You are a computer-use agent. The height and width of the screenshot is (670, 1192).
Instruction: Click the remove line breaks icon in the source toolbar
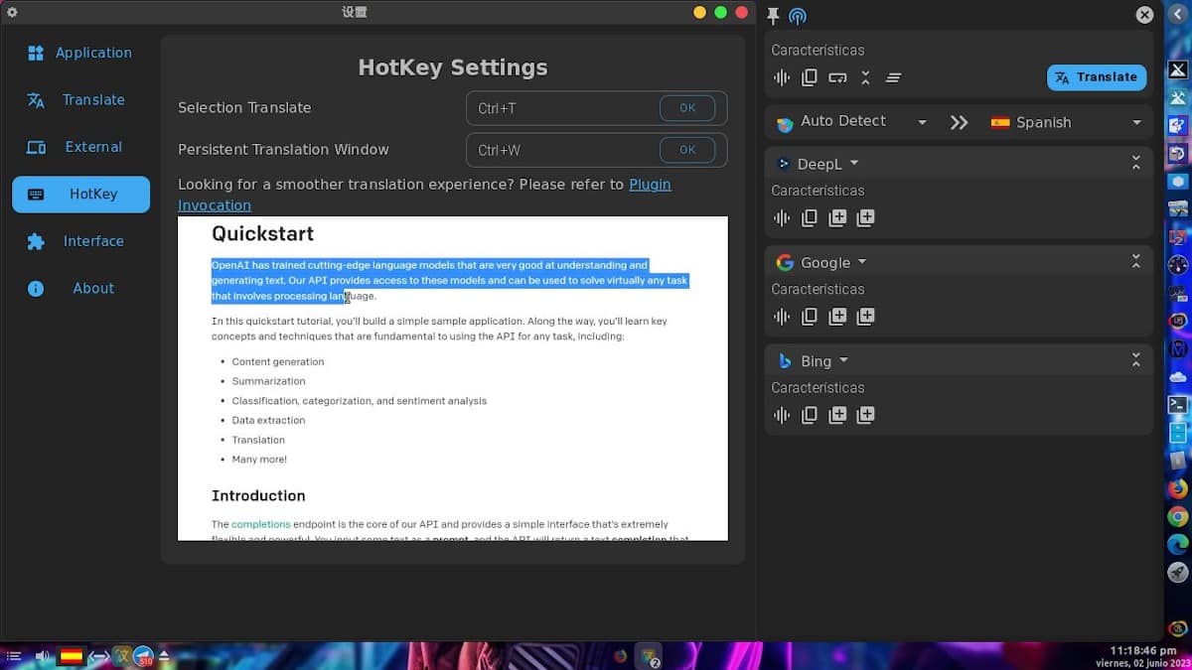pos(837,77)
